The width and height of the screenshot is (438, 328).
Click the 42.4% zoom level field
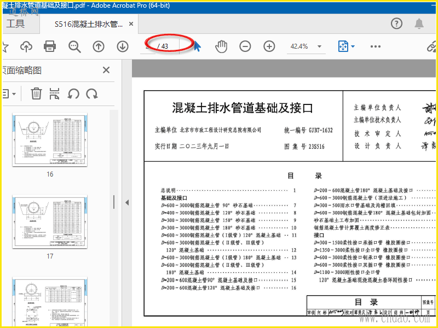pos(299,46)
